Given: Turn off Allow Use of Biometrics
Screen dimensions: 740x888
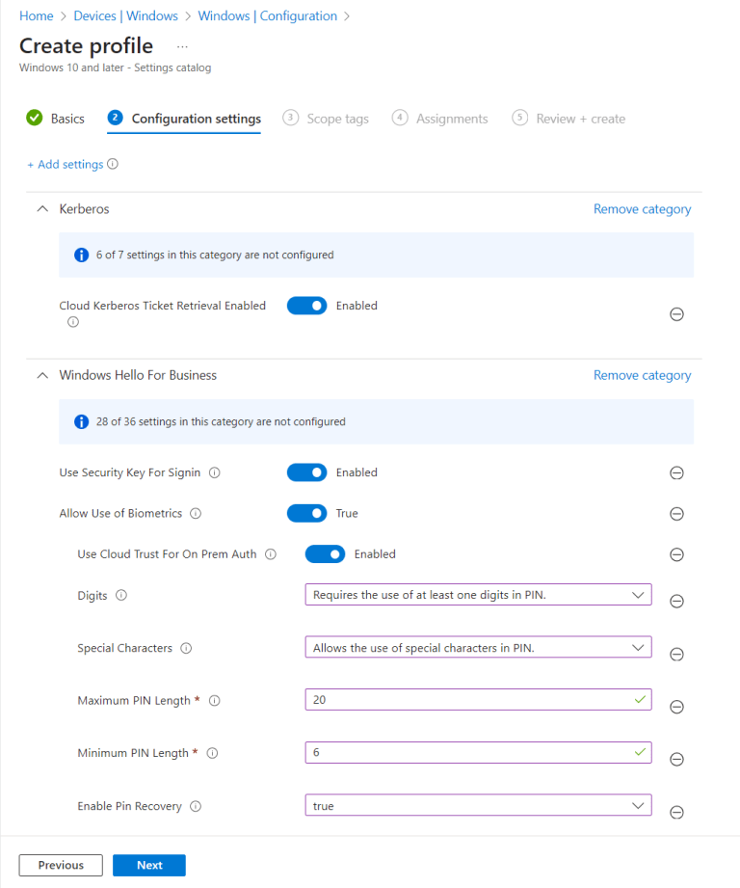Looking at the screenshot, I should [x=306, y=514].
